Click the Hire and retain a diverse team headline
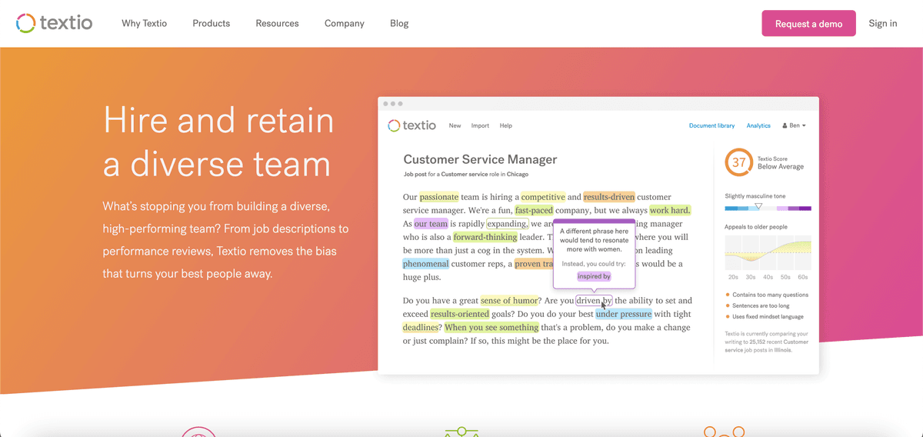 pyautogui.click(x=218, y=143)
